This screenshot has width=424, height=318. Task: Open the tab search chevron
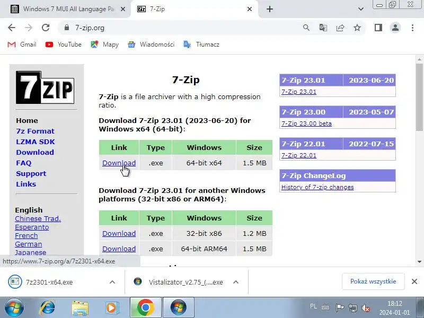(361, 9)
